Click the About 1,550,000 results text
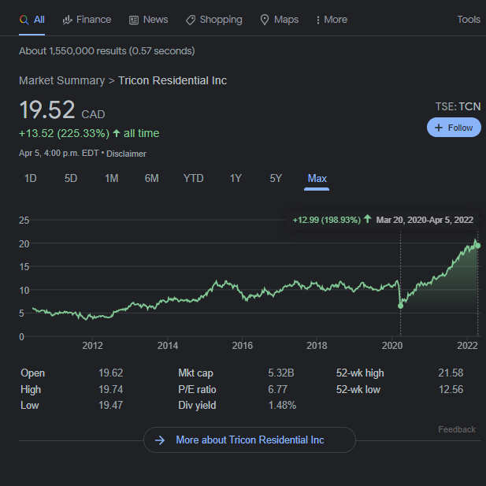The width and height of the screenshot is (486, 486). coord(107,51)
